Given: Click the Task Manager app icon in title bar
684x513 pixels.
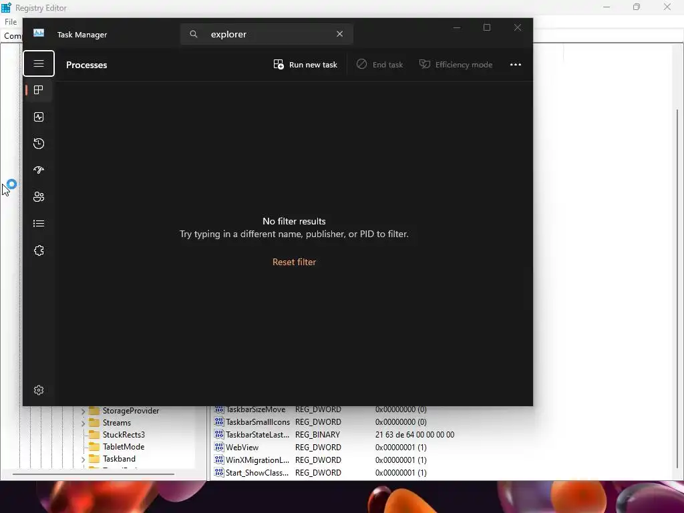Looking at the screenshot, I should pos(39,33).
